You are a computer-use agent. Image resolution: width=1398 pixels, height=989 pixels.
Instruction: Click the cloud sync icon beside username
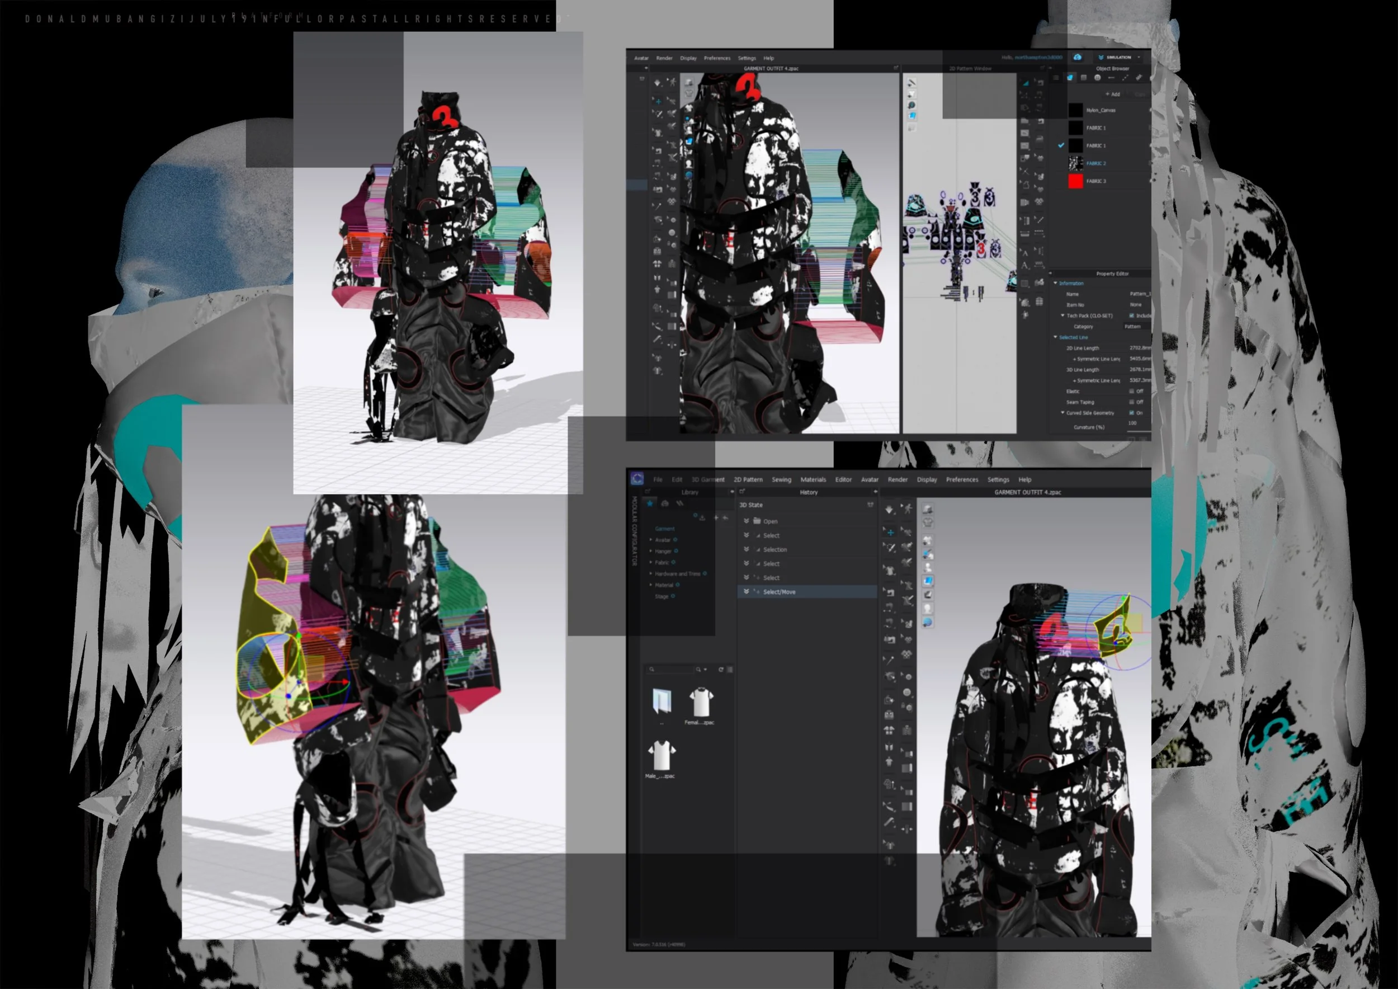coord(1077,57)
